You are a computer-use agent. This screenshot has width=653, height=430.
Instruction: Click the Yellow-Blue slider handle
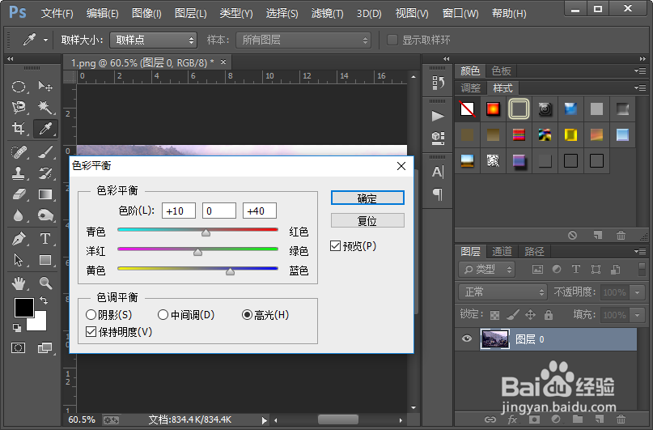click(x=230, y=271)
